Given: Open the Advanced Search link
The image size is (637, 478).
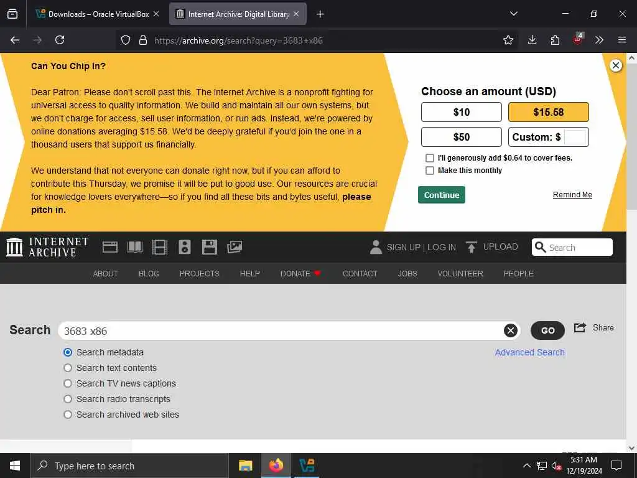Looking at the screenshot, I should 530,352.
